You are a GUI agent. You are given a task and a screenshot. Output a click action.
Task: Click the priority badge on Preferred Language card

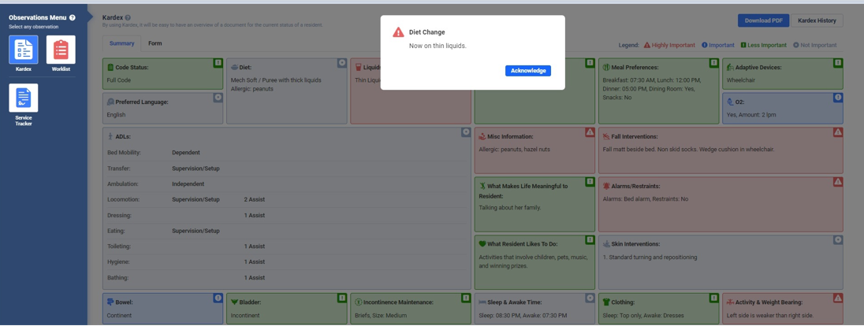(x=218, y=98)
